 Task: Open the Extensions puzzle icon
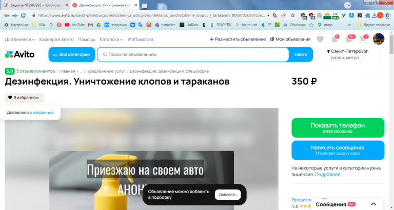click(367, 15)
